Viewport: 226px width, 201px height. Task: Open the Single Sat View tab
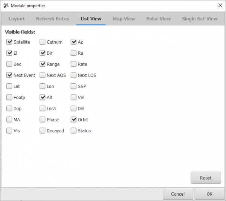point(199,19)
